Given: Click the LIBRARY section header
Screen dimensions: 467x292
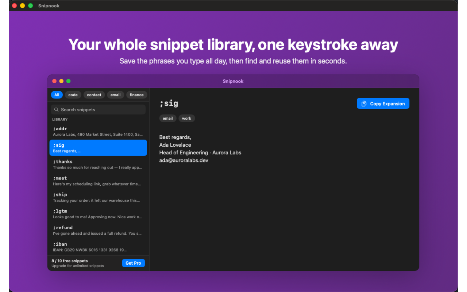Looking at the screenshot, I should pos(60,119).
